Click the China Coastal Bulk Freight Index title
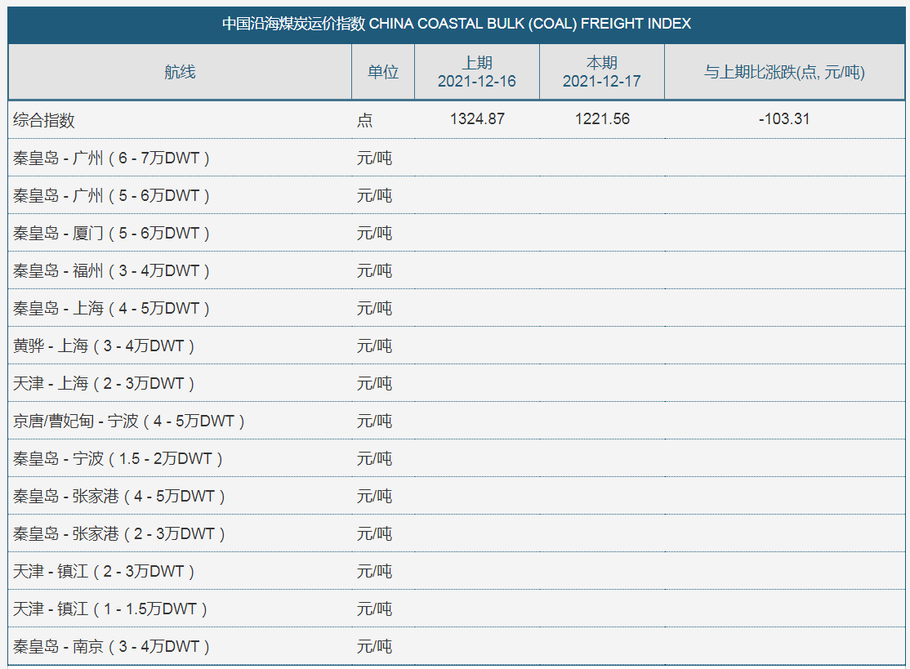Screen dimensions: 910x669 click(457, 24)
